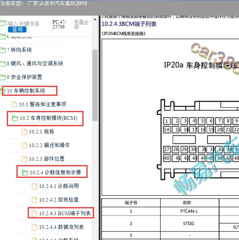239x240 pixels.
Task: Collapse 10.2 车身控制模块(BCM) node
Action: [49, 118]
